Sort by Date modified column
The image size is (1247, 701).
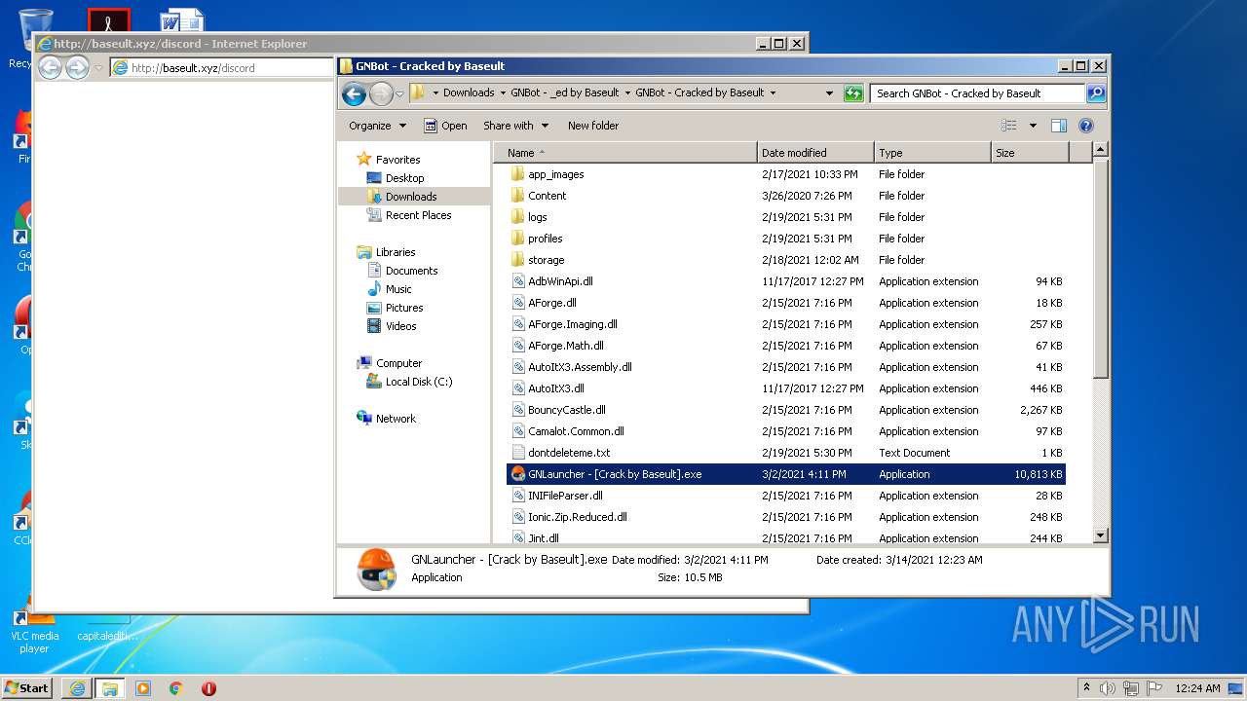point(815,153)
